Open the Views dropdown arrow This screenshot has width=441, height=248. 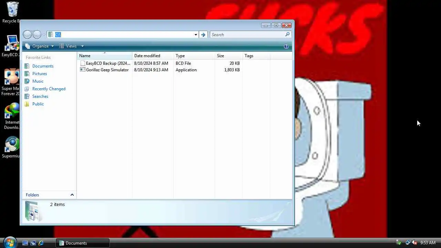82,46
